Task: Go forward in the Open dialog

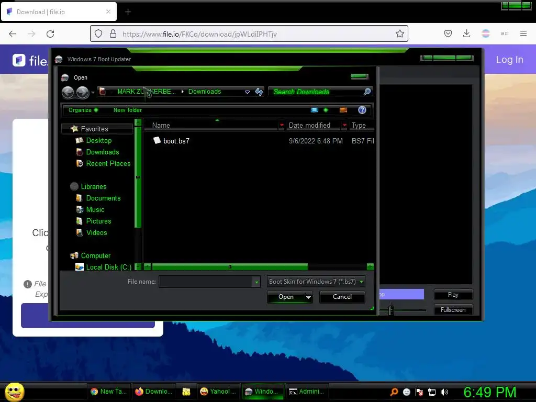Action: tap(82, 92)
